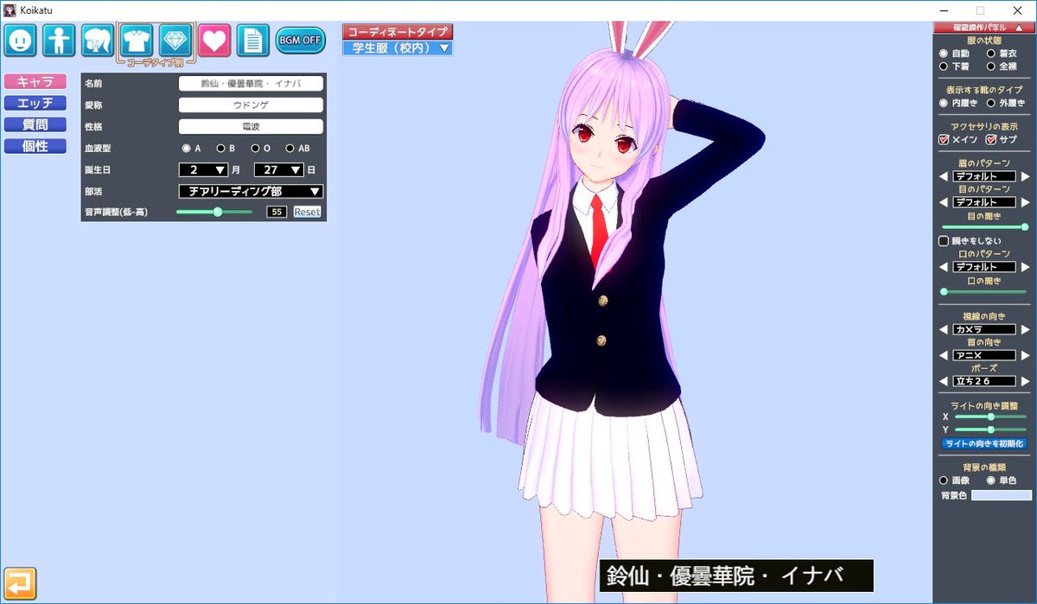1037x604 pixels.
Task: Select 内履き shoe type
Action: [944, 103]
